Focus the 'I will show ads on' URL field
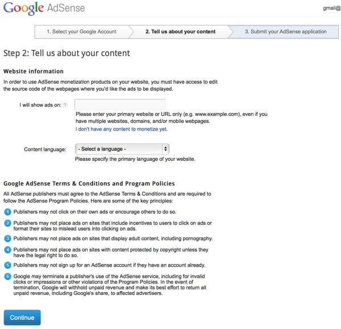Screen dimensions: 341x329 pyautogui.click(x=120, y=105)
